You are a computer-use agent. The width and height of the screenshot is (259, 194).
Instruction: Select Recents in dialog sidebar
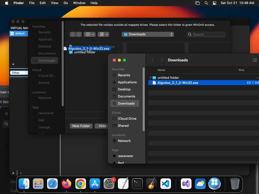pyautogui.click(x=45, y=32)
